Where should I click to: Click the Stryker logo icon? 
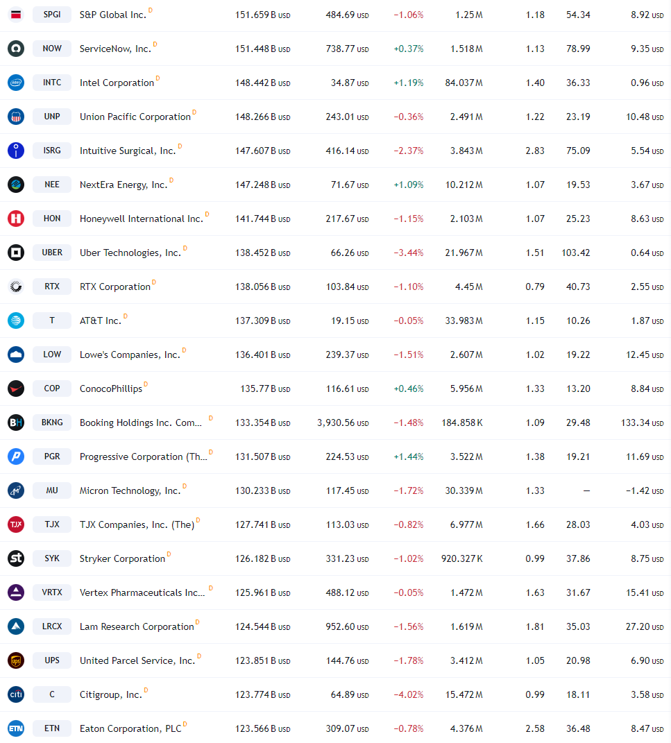click(x=16, y=558)
